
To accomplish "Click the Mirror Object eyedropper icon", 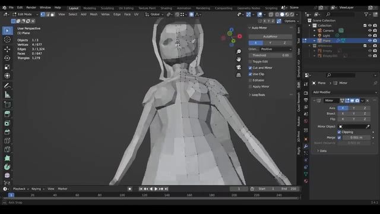I will [368, 127].
